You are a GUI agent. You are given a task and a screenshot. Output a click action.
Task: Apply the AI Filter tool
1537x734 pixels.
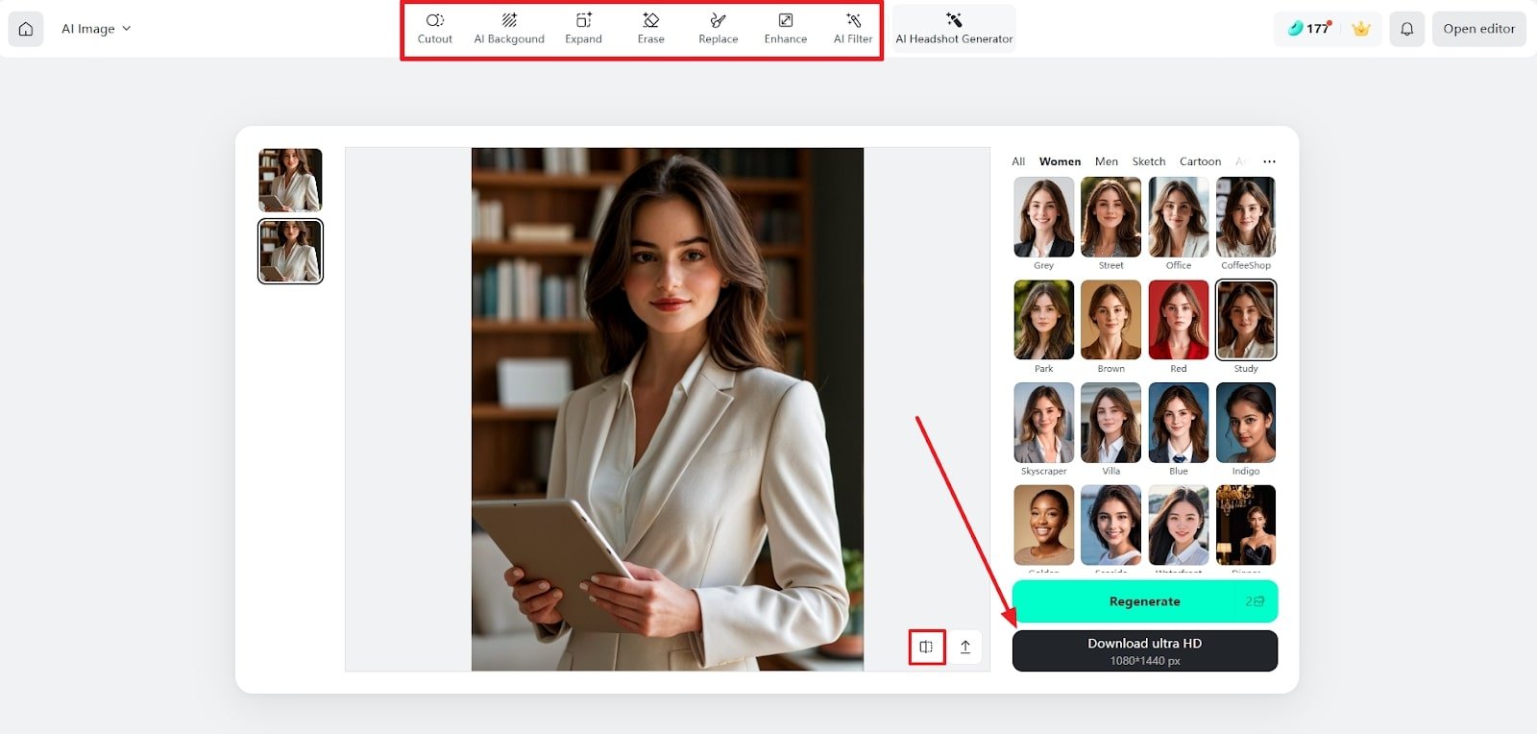(x=853, y=29)
